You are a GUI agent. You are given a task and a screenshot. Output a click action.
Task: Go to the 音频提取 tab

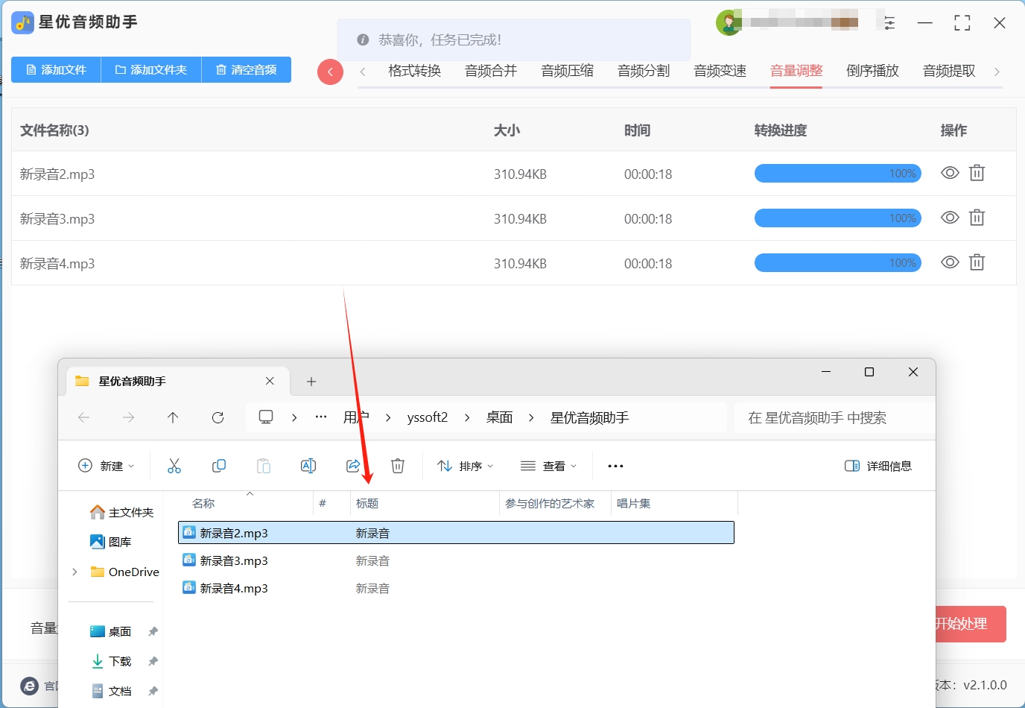coord(949,71)
